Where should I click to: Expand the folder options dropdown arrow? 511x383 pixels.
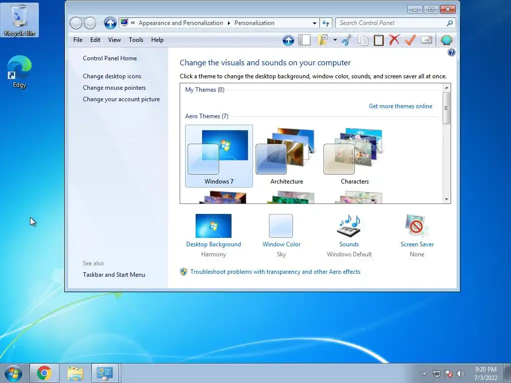click(x=335, y=40)
